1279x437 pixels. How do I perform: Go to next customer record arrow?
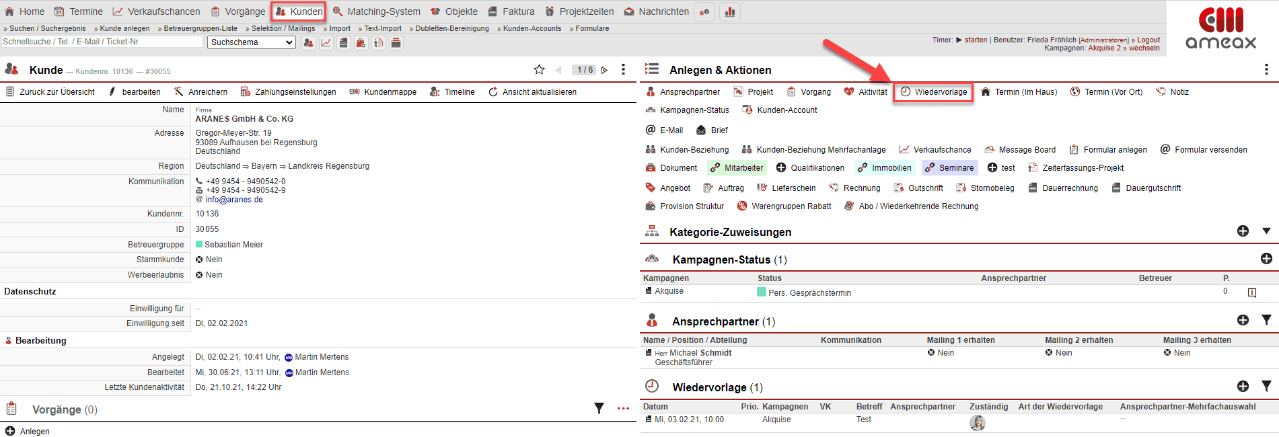pyautogui.click(x=604, y=70)
